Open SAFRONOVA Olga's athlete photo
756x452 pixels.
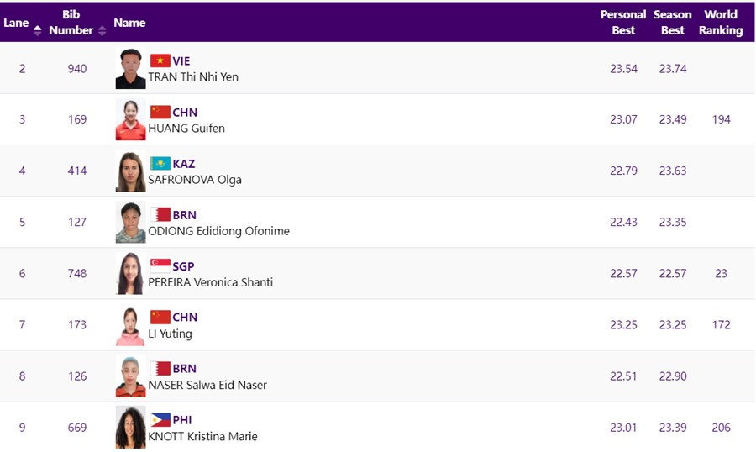(x=130, y=171)
